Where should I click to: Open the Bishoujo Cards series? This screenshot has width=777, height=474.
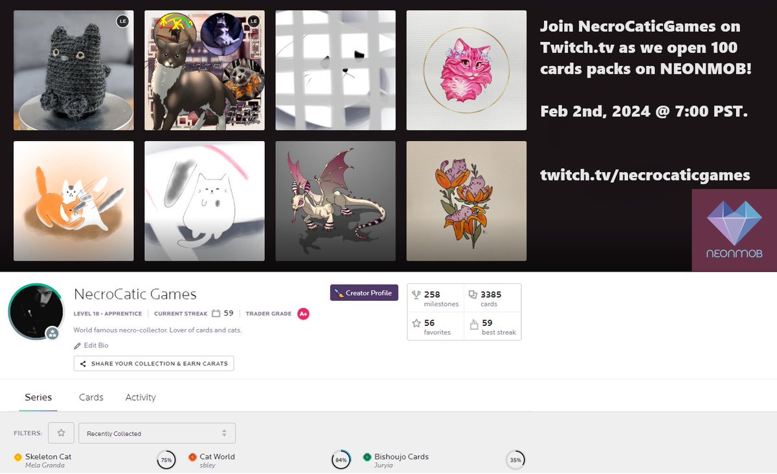point(401,457)
